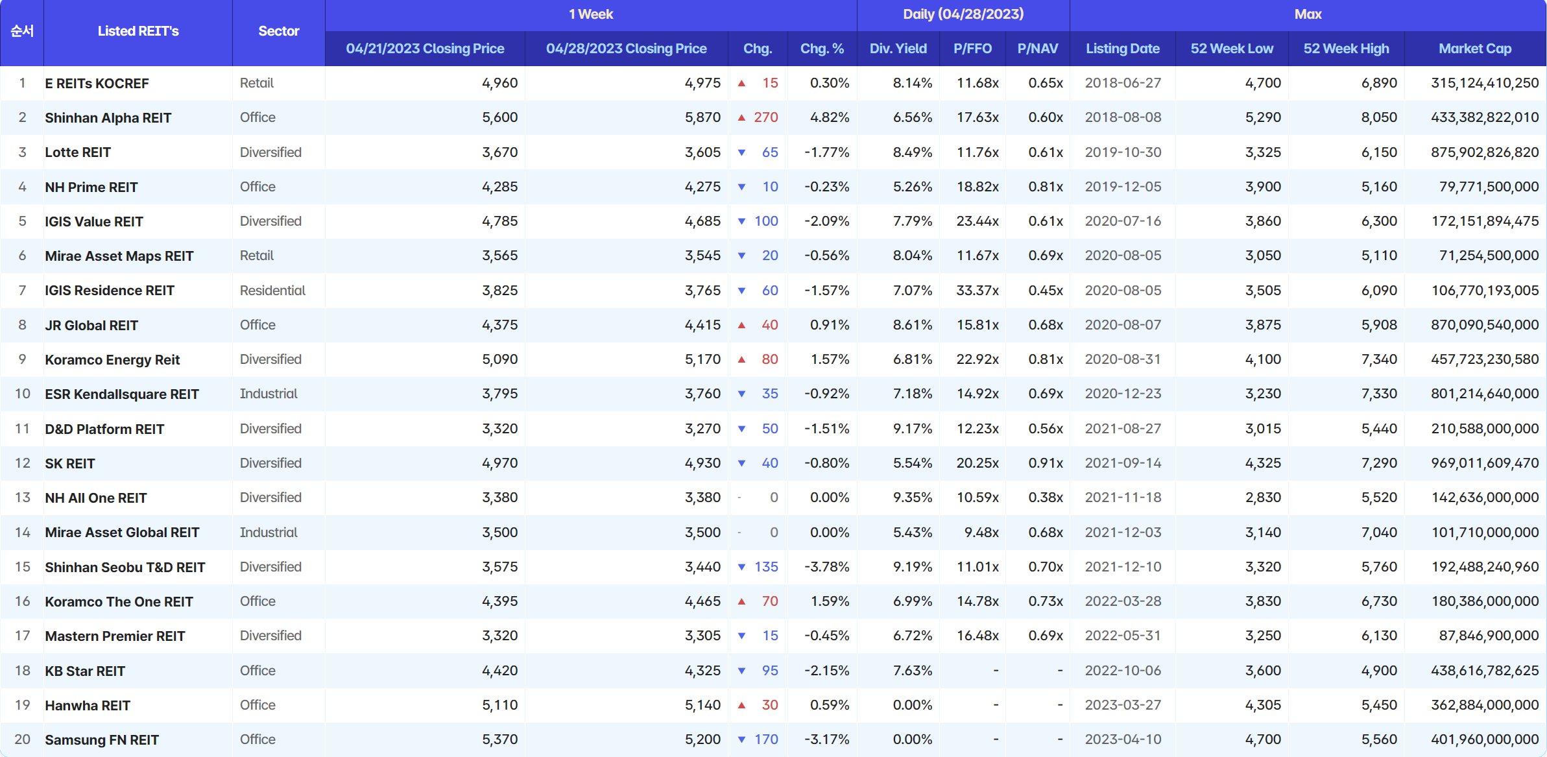Click the blue down arrow in the SK REIT row
The image size is (1547, 757).
coord(741,463)
